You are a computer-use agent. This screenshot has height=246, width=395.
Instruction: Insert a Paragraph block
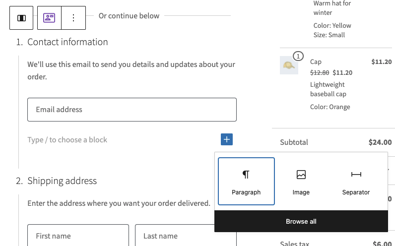tap(246, 181)
